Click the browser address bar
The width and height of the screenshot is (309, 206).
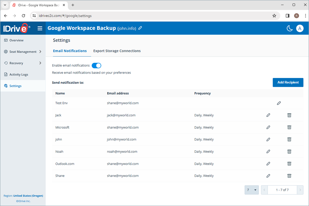(x=137, y=16)
